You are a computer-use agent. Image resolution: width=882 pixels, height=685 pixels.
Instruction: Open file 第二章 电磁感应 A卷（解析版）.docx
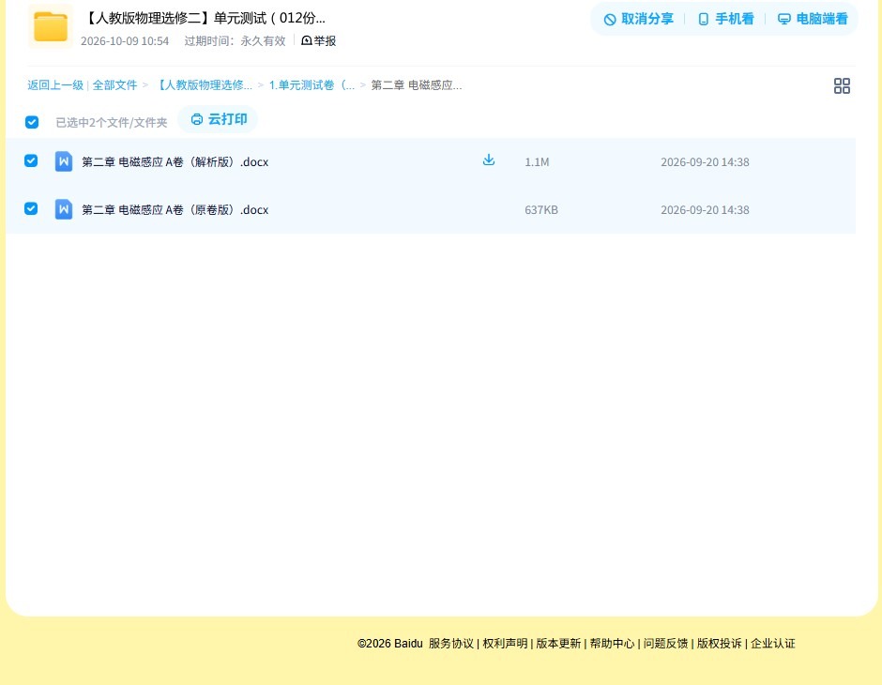[175, 162]
